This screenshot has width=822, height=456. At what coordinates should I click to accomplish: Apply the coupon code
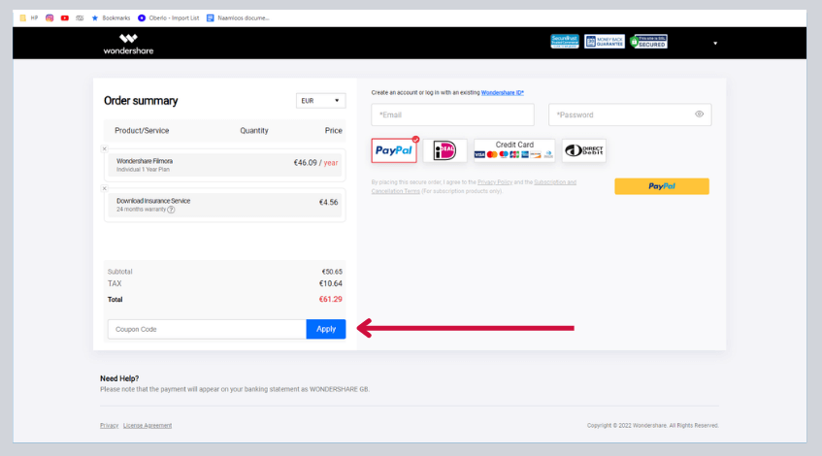[x=326, y=329]
